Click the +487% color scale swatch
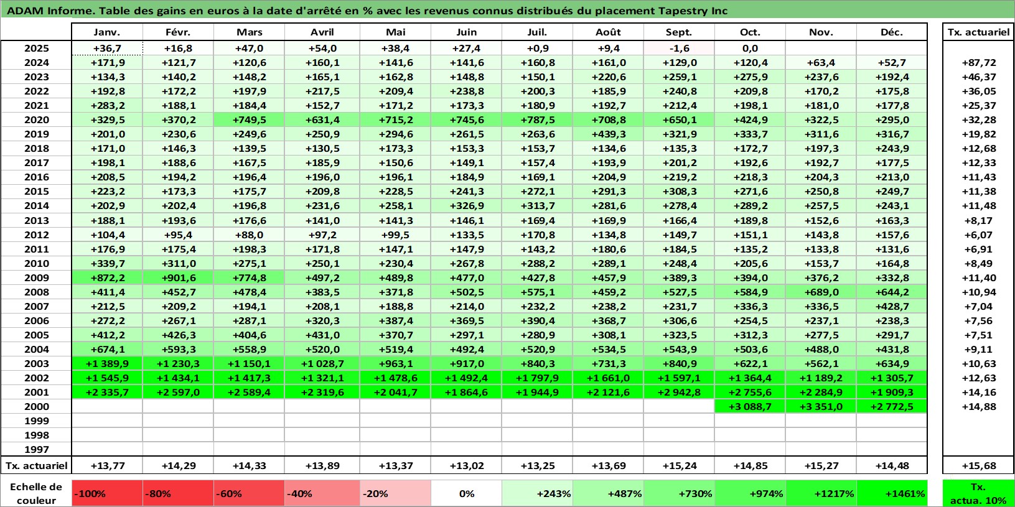The height and width of the screenshot is (507, 1015). (608, 493)
